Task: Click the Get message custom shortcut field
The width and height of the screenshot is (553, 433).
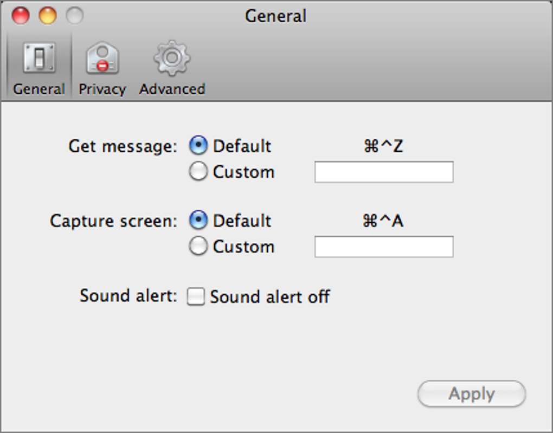Action: (x=383, y=172)
